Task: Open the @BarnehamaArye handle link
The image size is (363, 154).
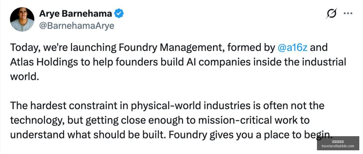Action: 77,26
